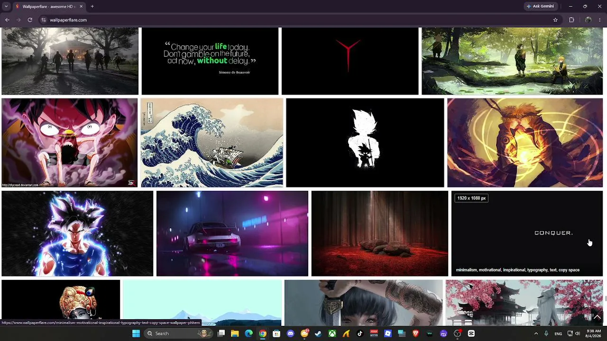Open the pale blue mountain wallpaper
Viewport: 607px width, 341px height.
[202, 303]
